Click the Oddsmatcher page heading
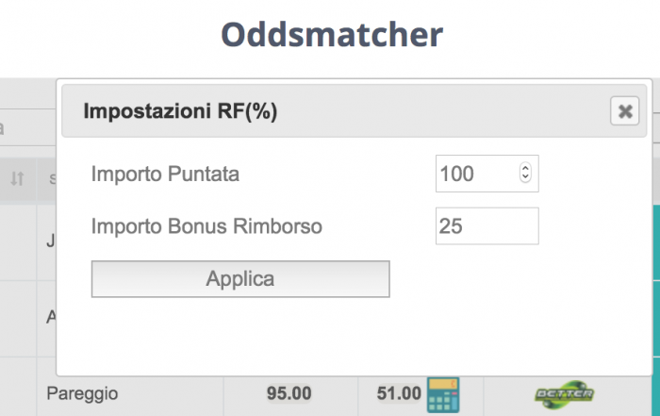The width and height of the screenshot is (660, 416). point(332,35)
